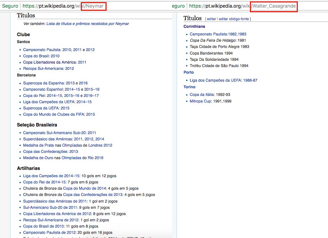The image size is (328, 238).
Task: Open 'Liga dos Campeões da UEFA: 2014–15' link
Action: (x=57, y=102)
